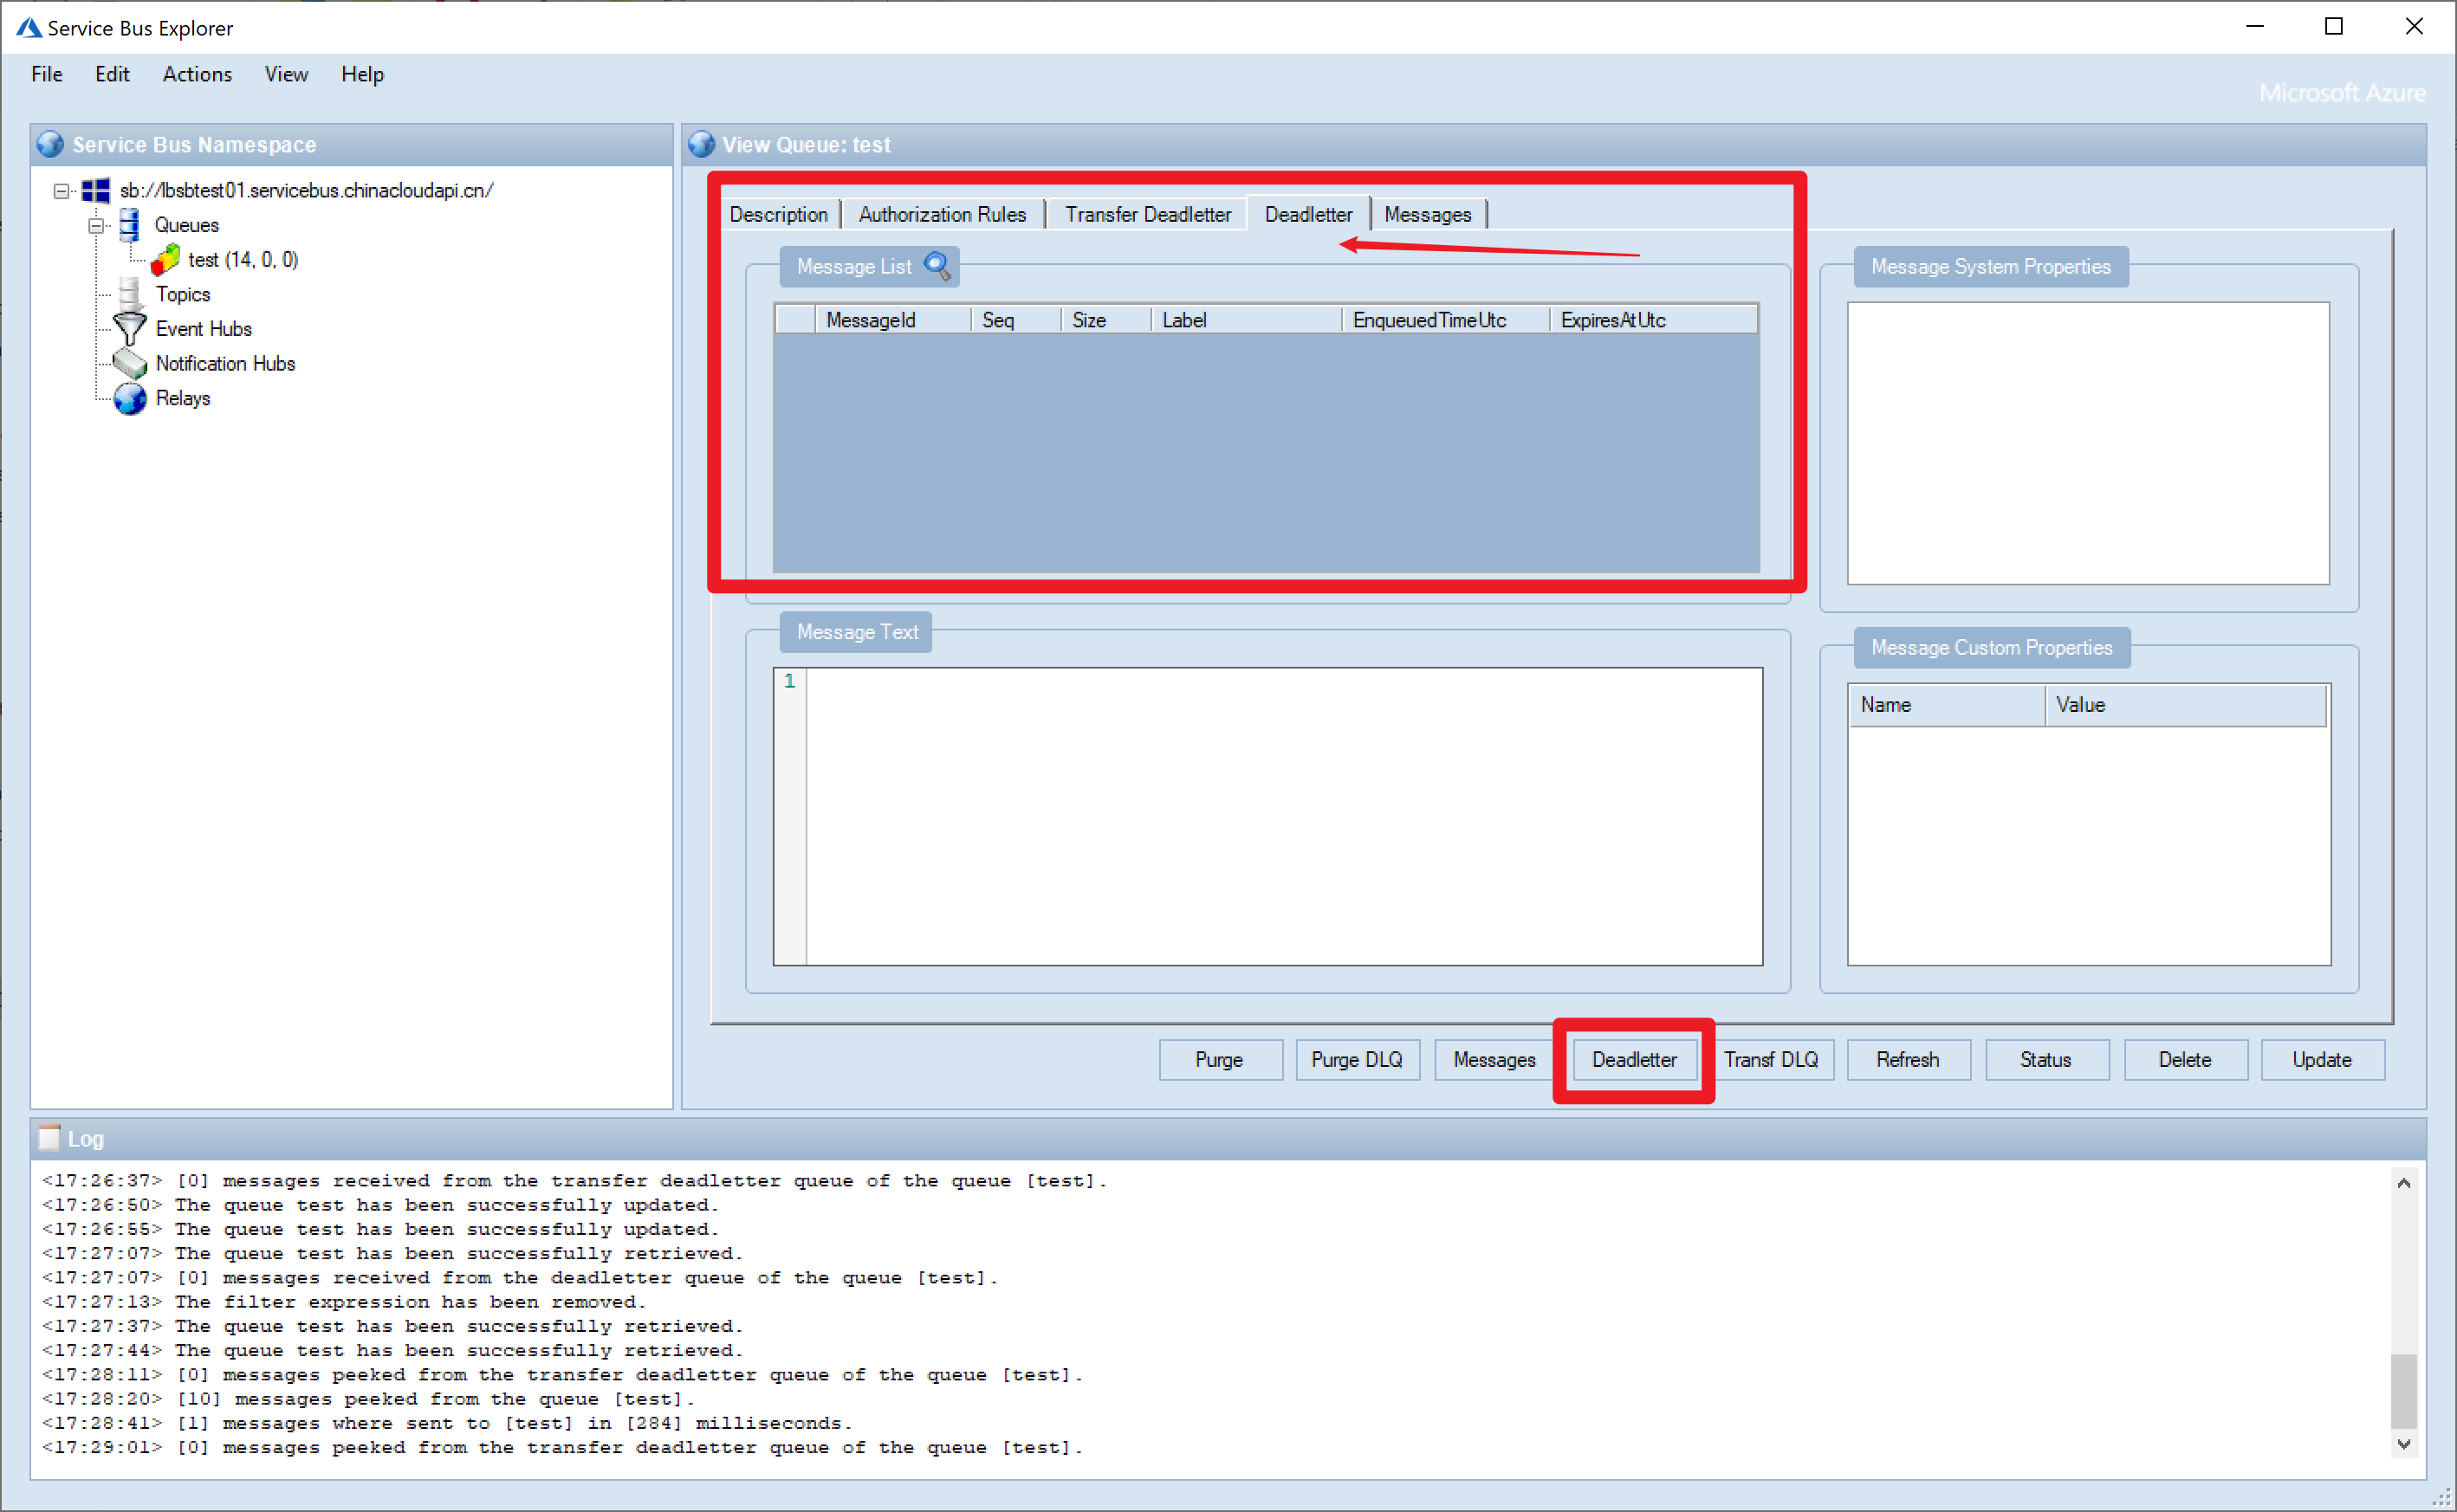Screen dimensions: 2457x1512
Task: Switch to the Authorization Rules tab
Action: click(x=942, y=214)
